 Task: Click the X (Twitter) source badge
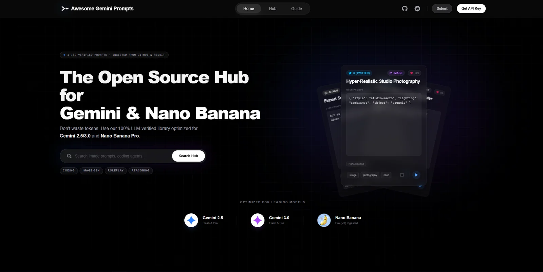[359, 73]
